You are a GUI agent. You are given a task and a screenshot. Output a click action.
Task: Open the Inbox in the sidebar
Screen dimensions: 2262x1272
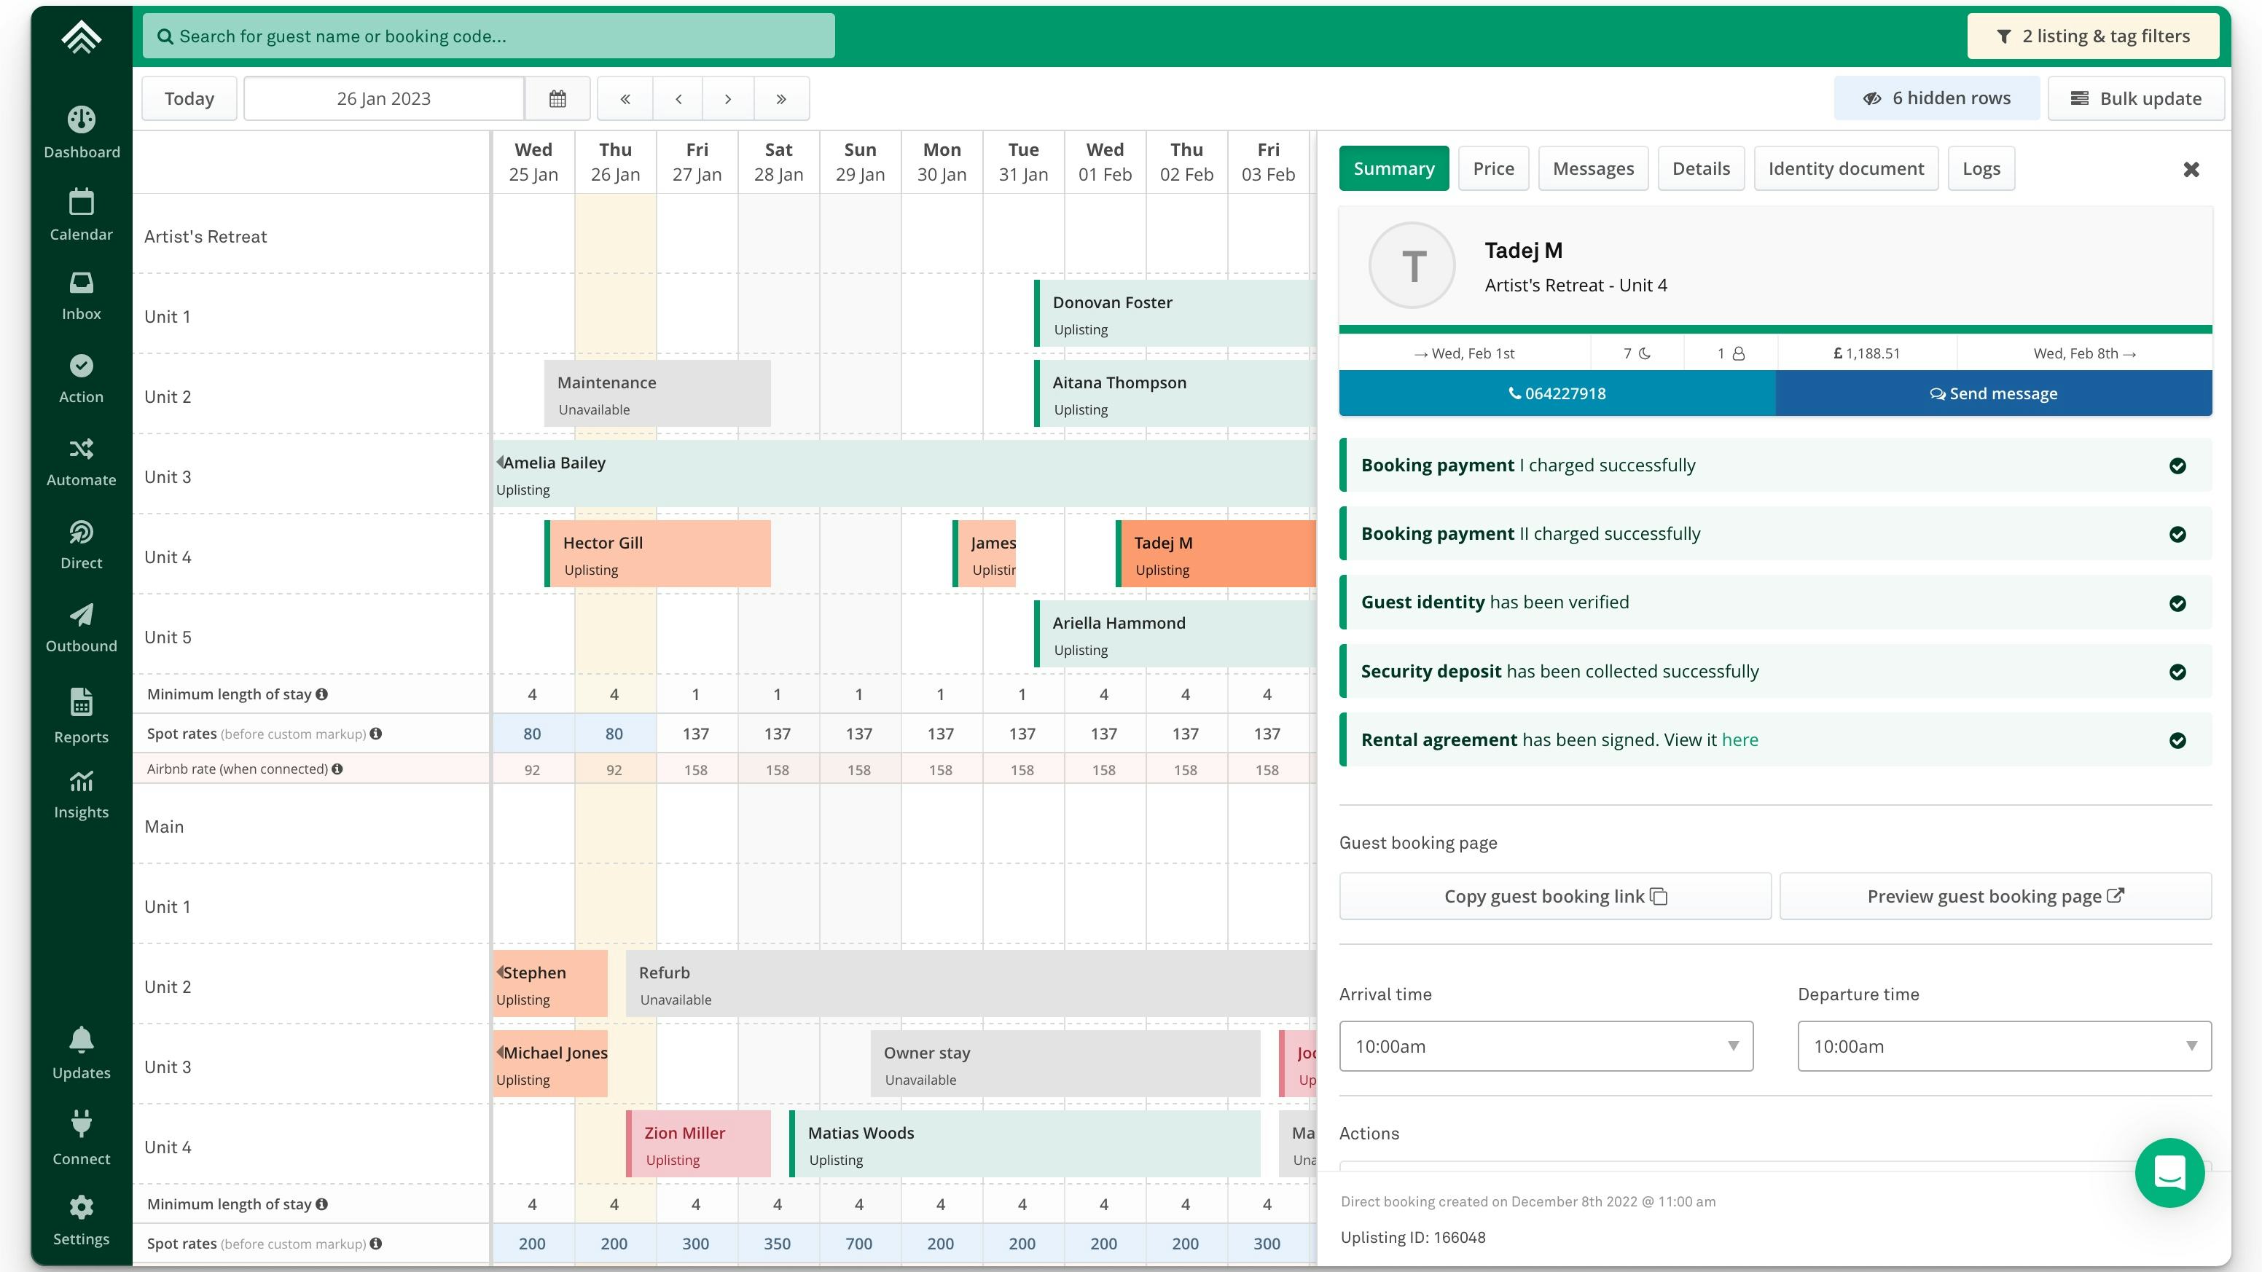tap(81, 296)
